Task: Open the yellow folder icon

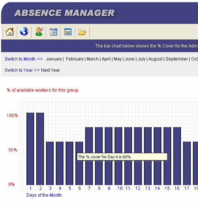Action: point(82,32)
